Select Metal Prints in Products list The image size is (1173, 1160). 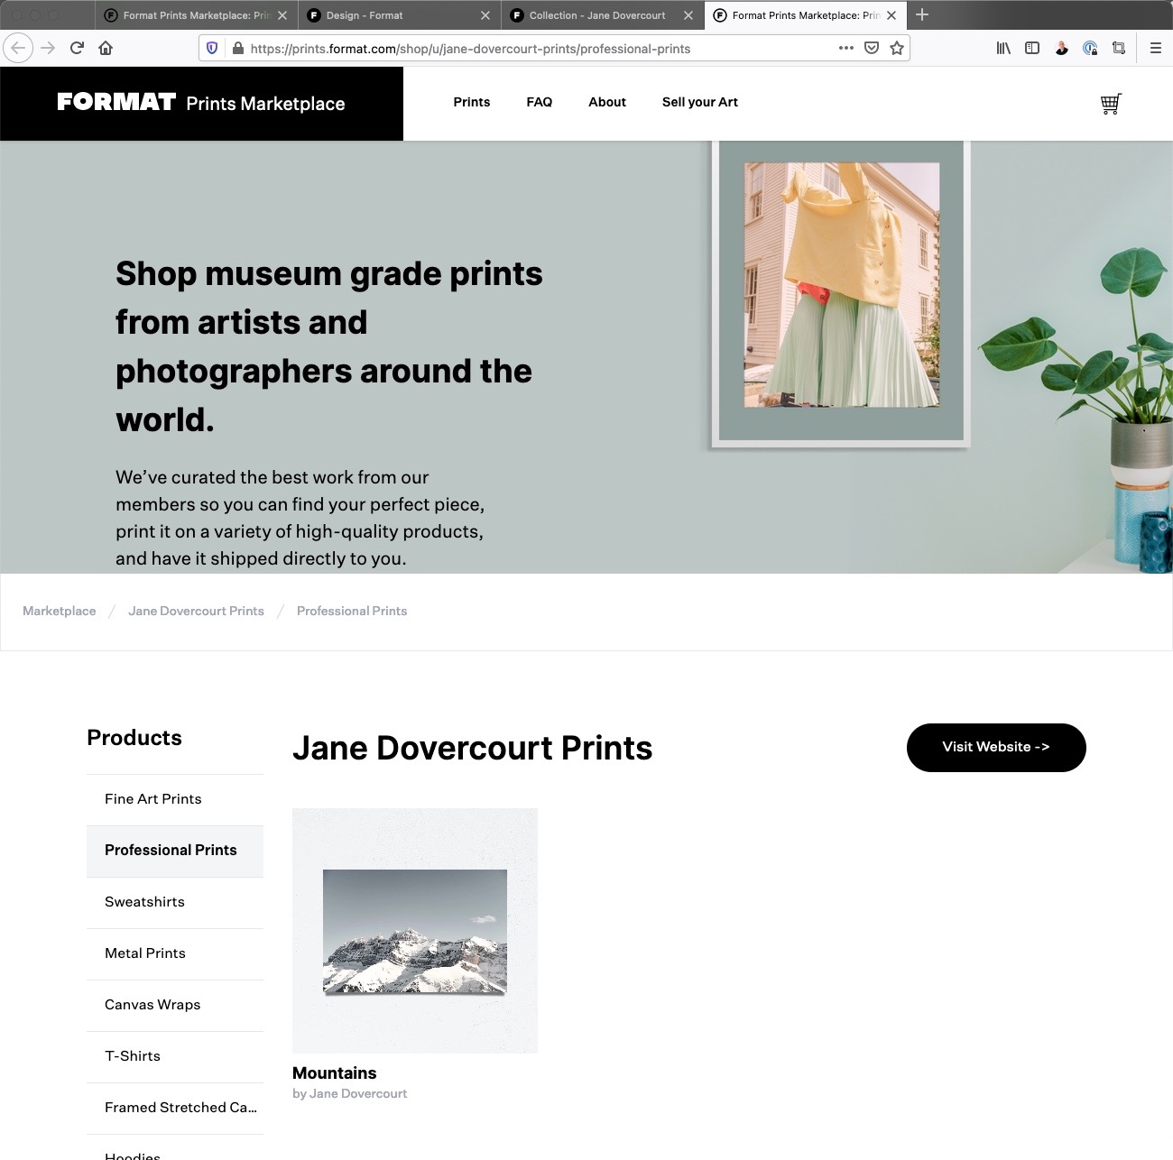145,953
